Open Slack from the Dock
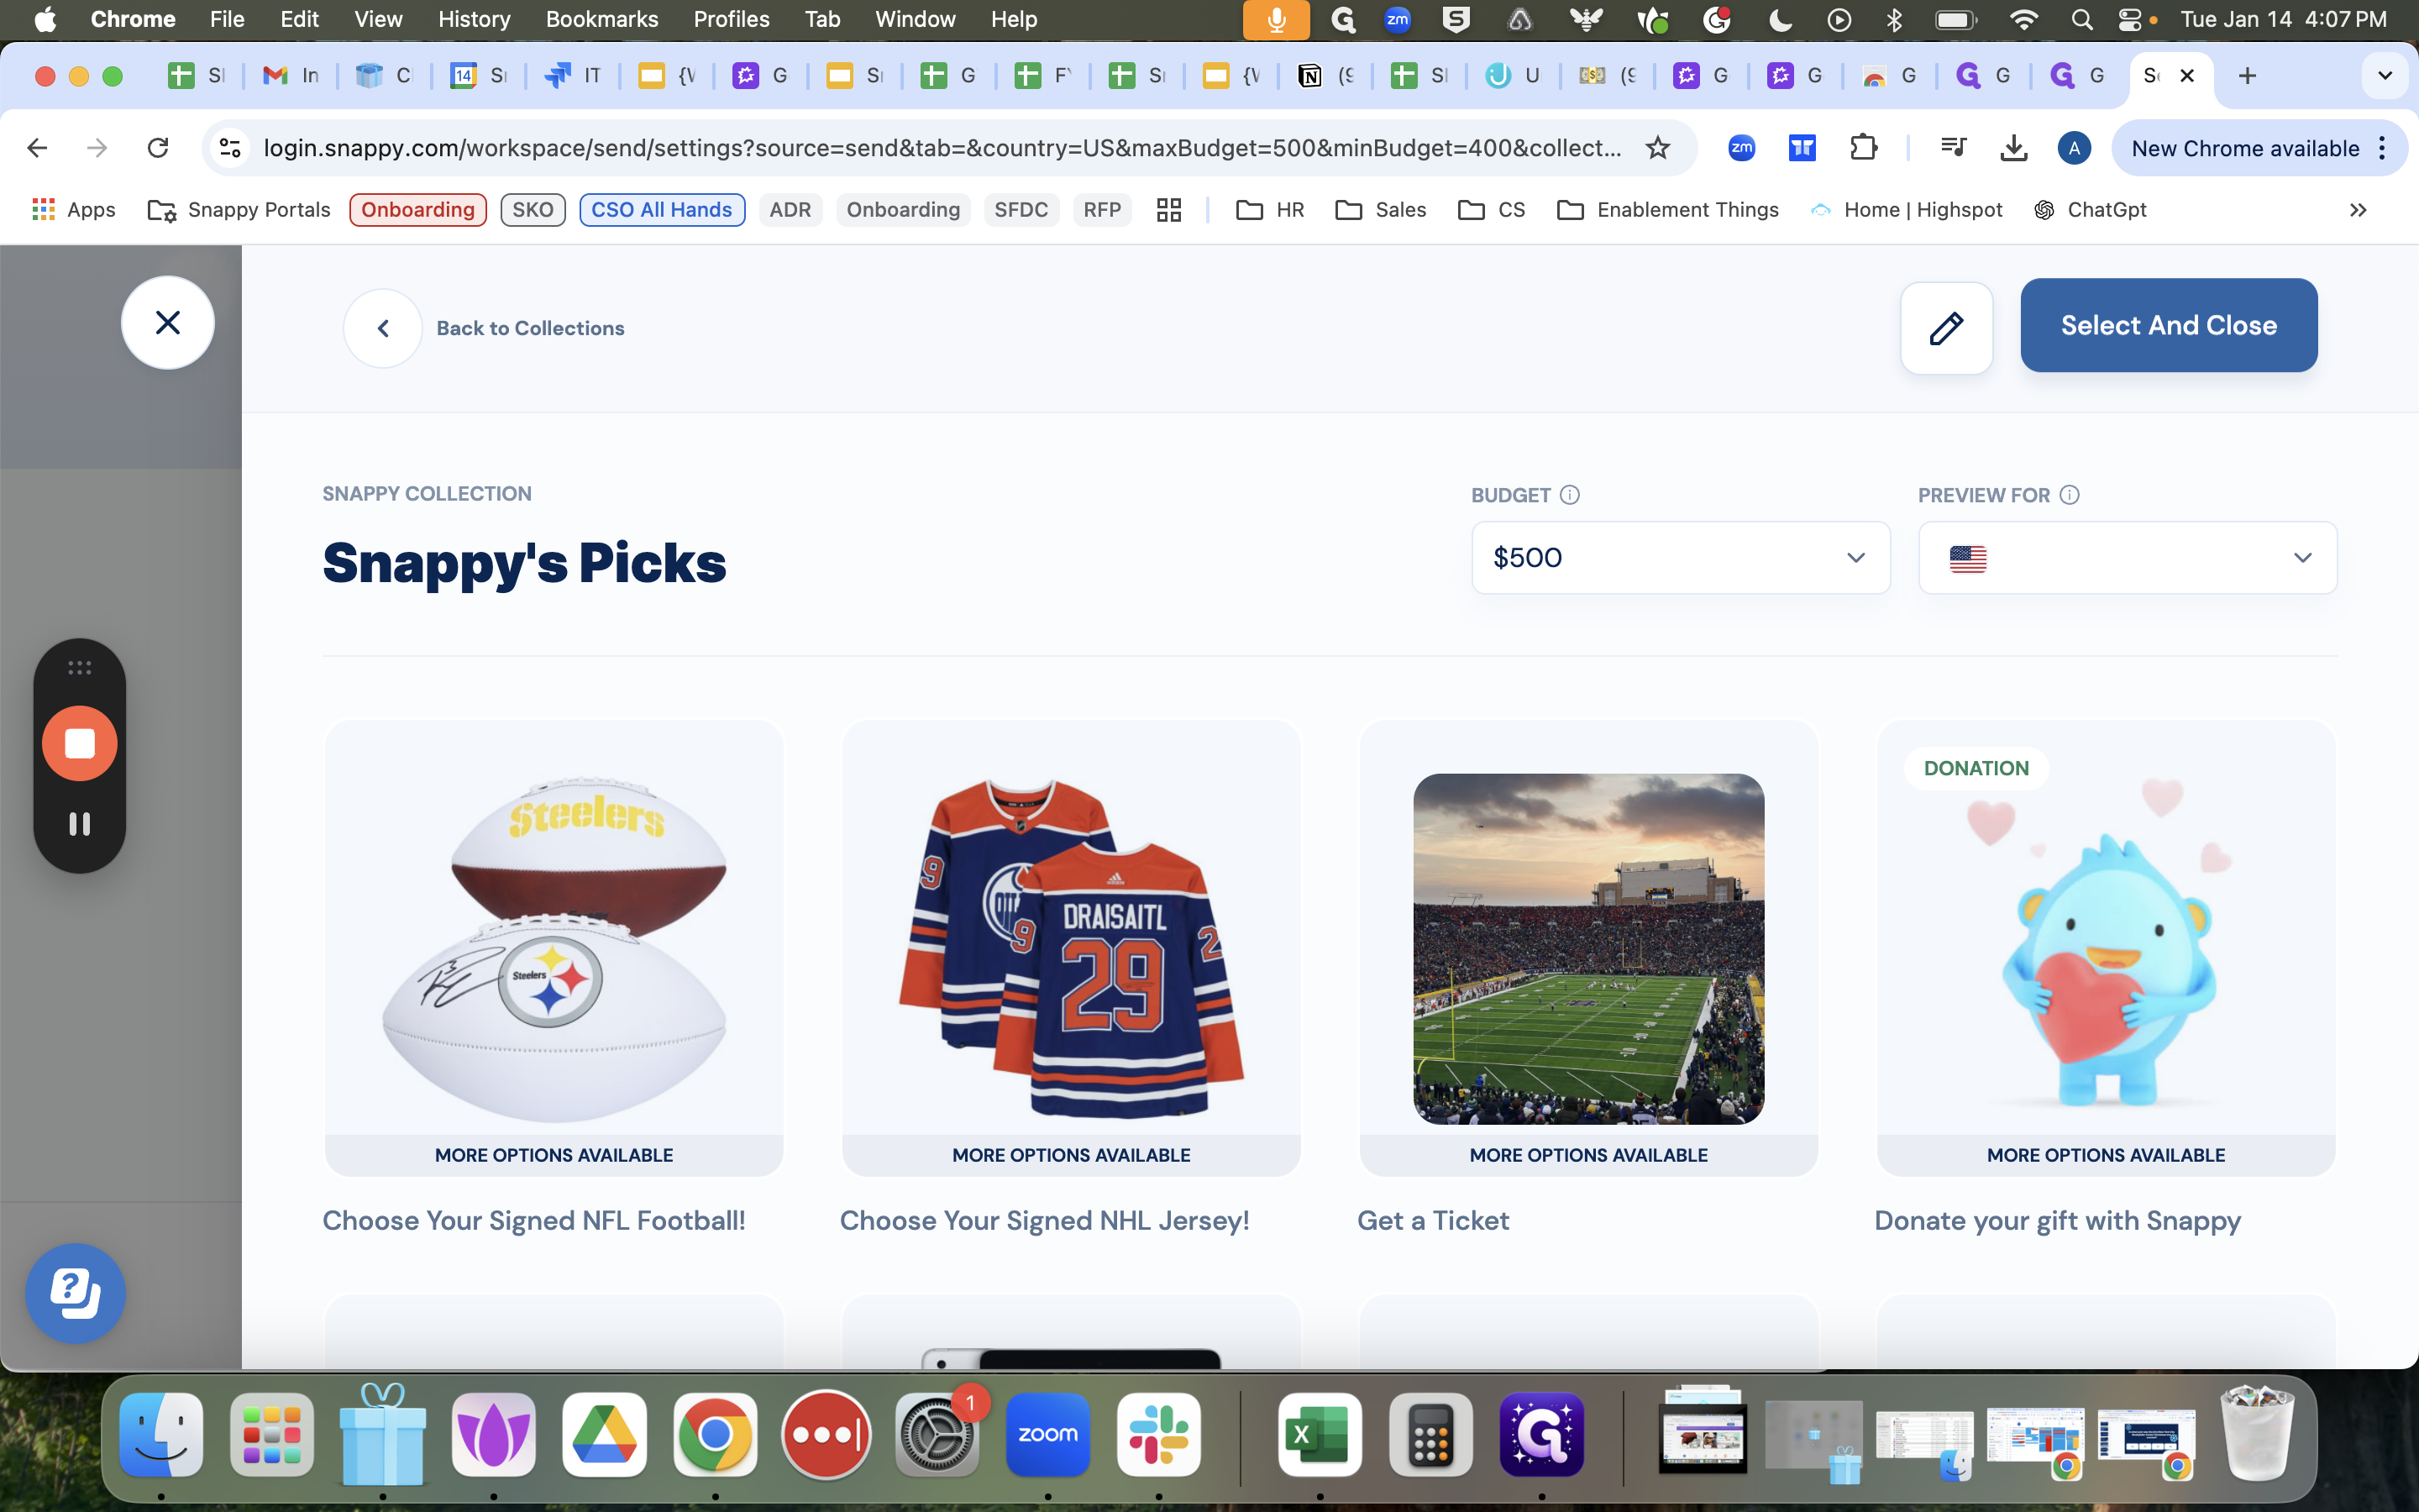 coord(1158,1434)
